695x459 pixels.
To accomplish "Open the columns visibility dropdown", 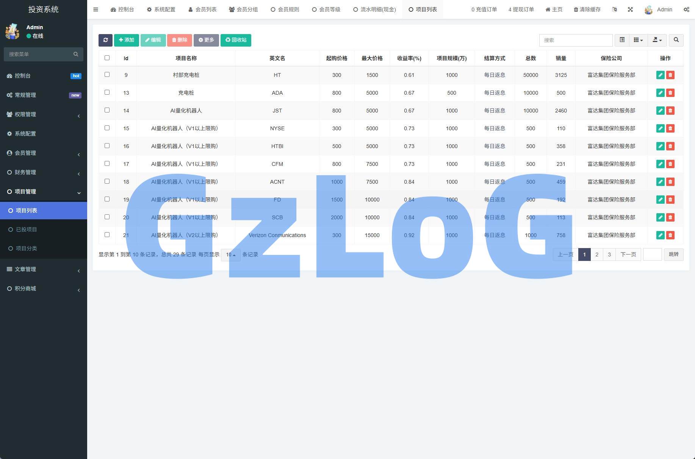I will [x=638, y=40].
